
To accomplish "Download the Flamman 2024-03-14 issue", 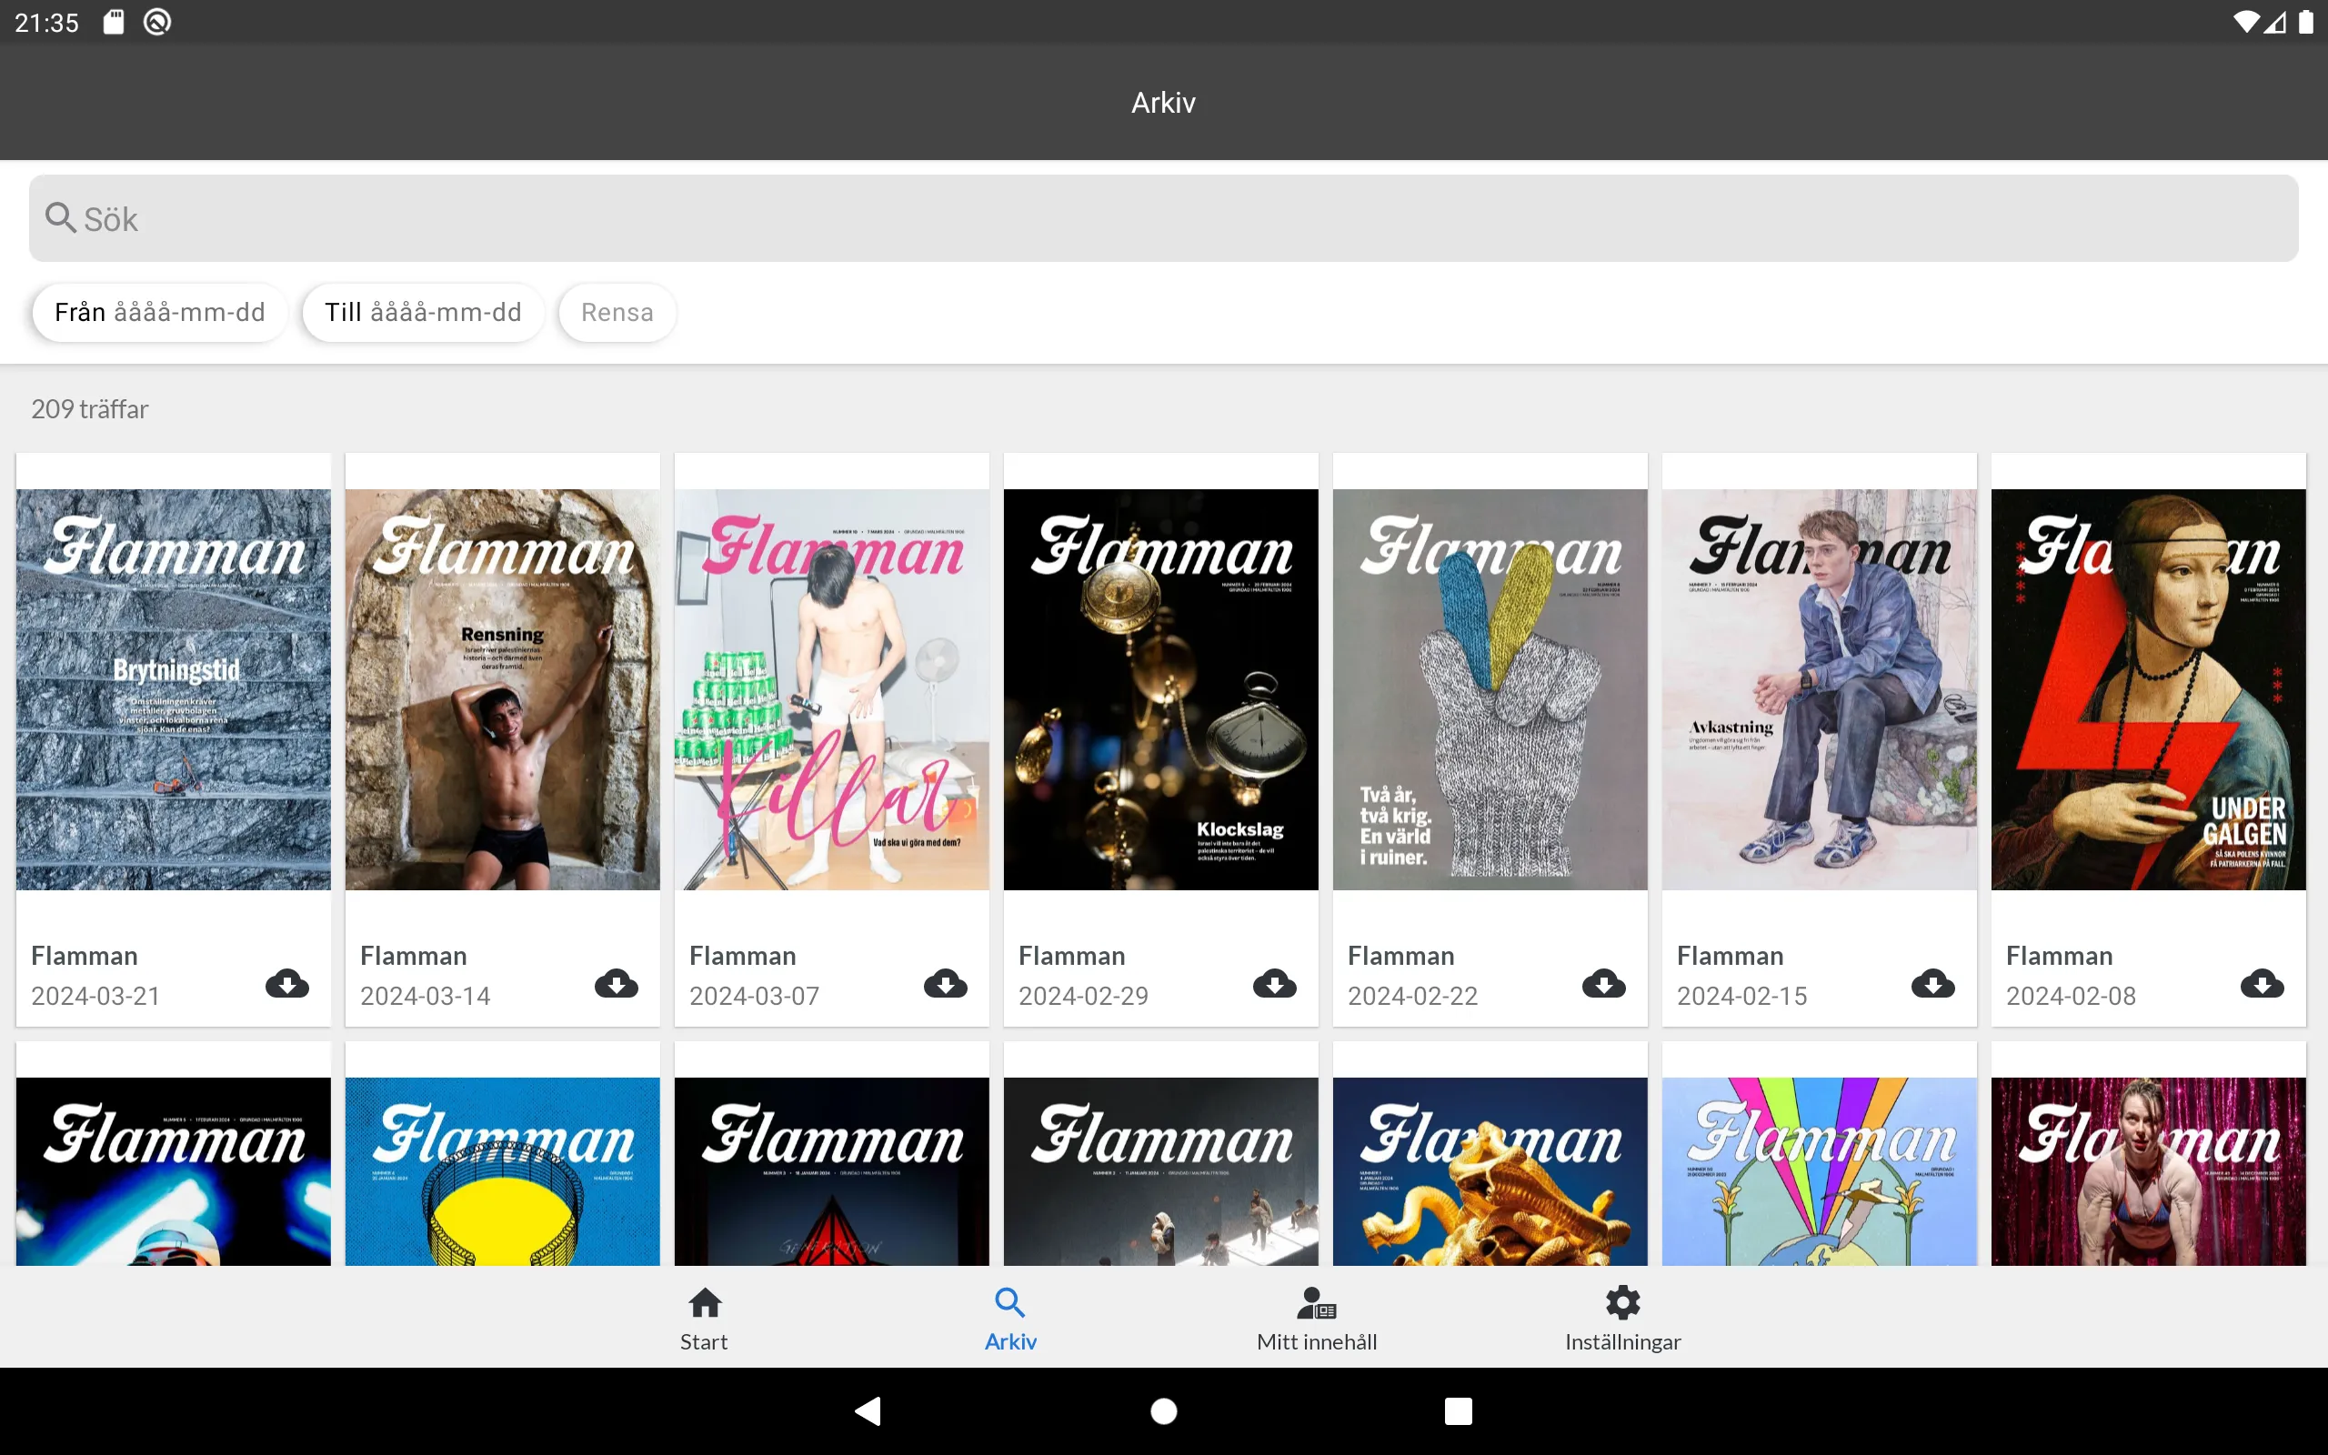I will tap(617, 983).
